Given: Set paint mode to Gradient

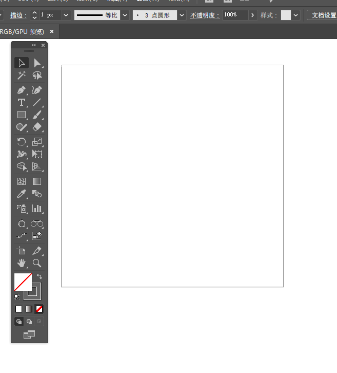Looking at the screenshot, I should click(29, 309).
